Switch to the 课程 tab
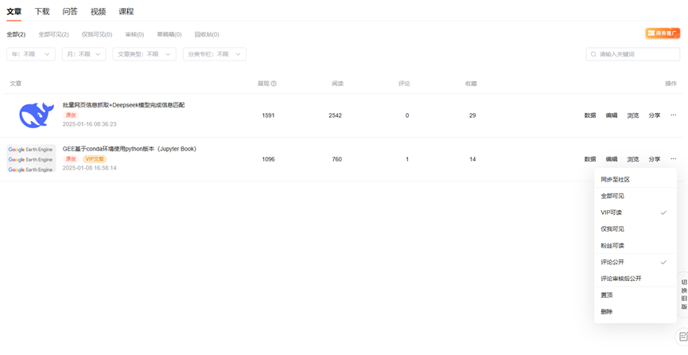The width and height of the screenshot is (688, 355). tap(126, 11)
